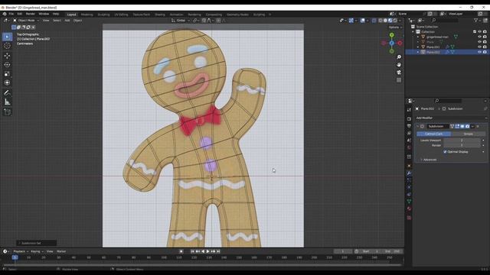The width and height of the screenshot is (490, 275).
Task: Open the Object Mode dropdown
Action: (26, 21)
